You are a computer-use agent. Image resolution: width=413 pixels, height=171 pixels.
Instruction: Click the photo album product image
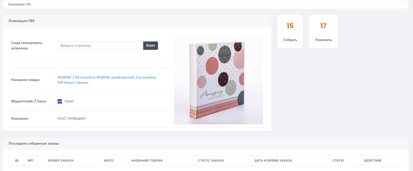[218, 80]
